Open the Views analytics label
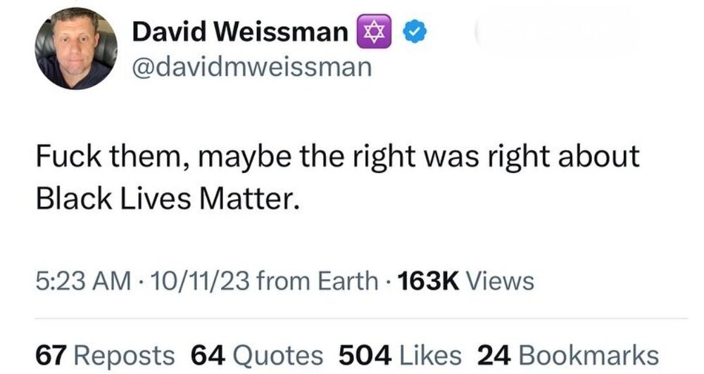Viewport: 704px width, 374px height. (501, 281)
